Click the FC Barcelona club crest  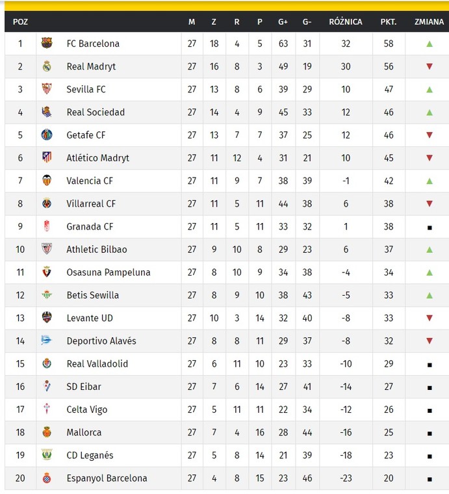point(47,43)
